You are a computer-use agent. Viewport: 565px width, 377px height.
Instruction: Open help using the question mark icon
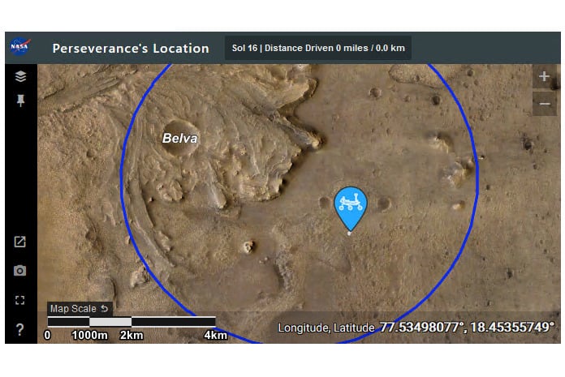(19, 329)
